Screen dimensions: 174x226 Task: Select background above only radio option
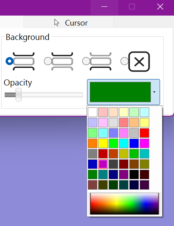[48, 61]
